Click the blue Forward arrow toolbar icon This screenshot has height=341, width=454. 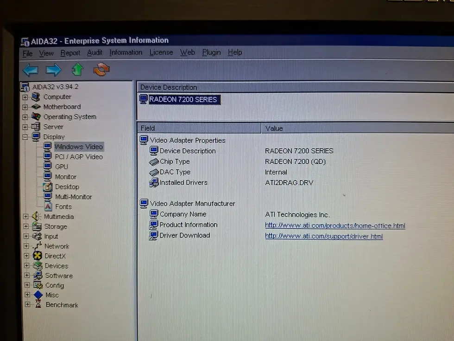[54, 70]
